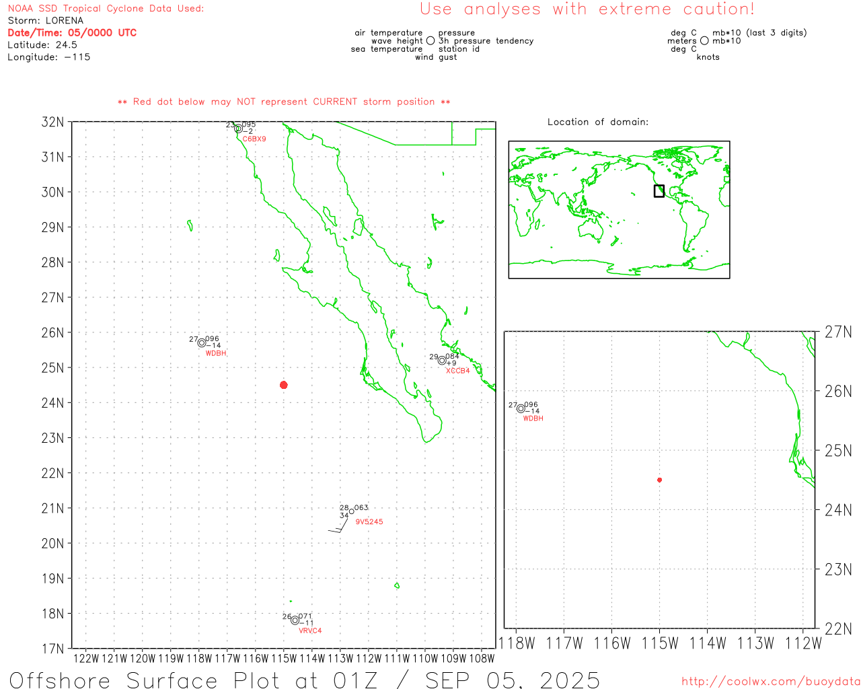Screen dimensions: 861x689
Task: Click inset map's 115W longitude label
Action: tap(660, 643)
